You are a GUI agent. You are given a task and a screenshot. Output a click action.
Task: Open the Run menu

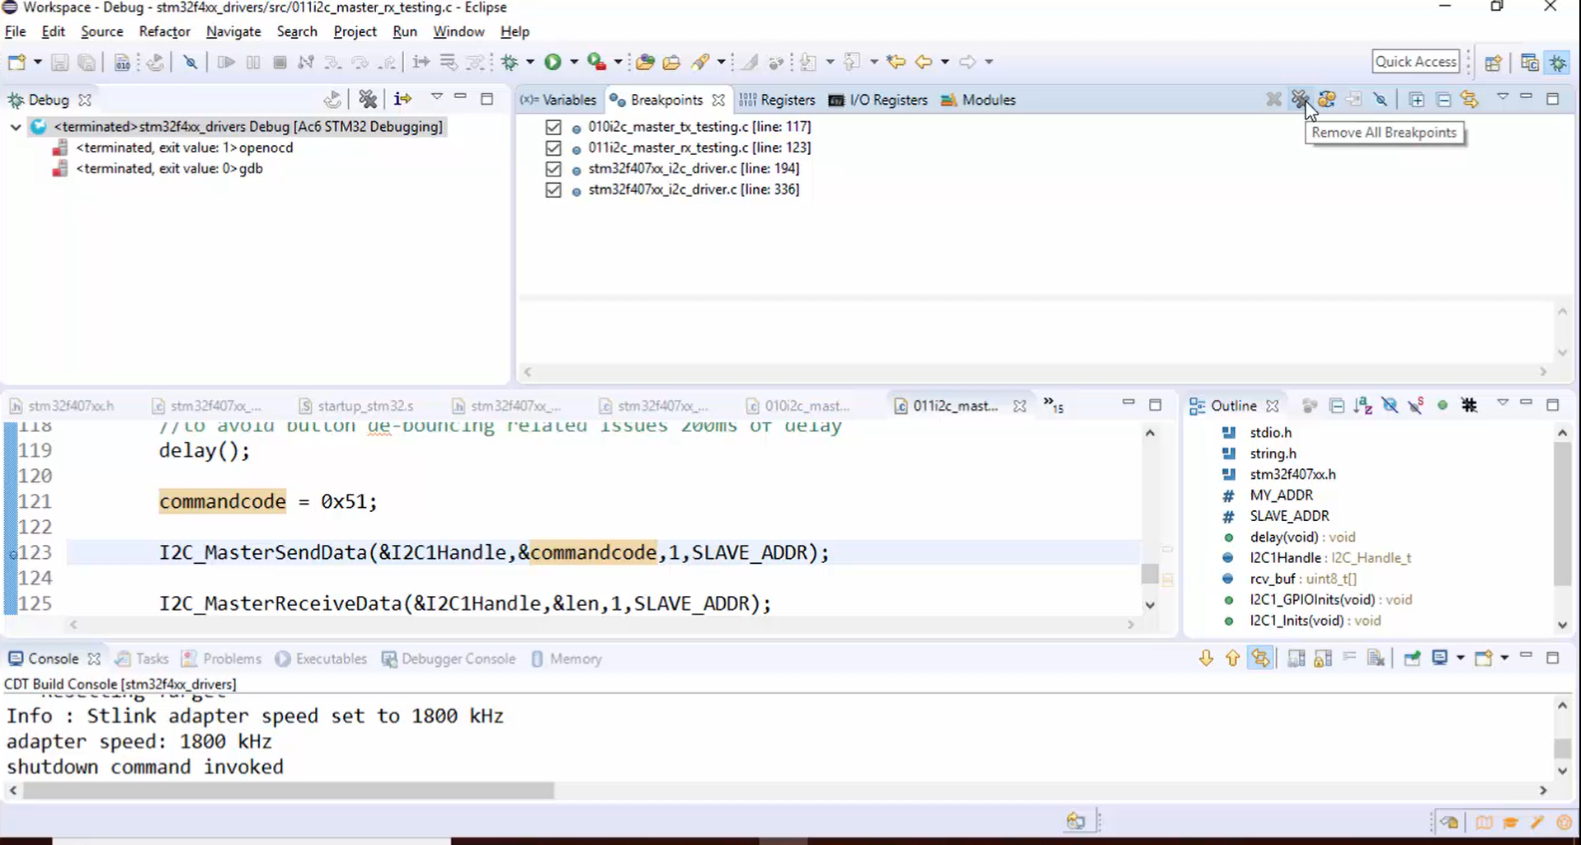pos(404,31)
